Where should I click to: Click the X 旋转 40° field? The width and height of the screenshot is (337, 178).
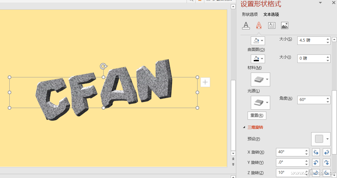291,152
